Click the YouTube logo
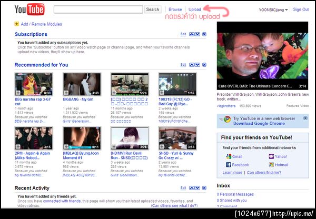 click(29, 9)
